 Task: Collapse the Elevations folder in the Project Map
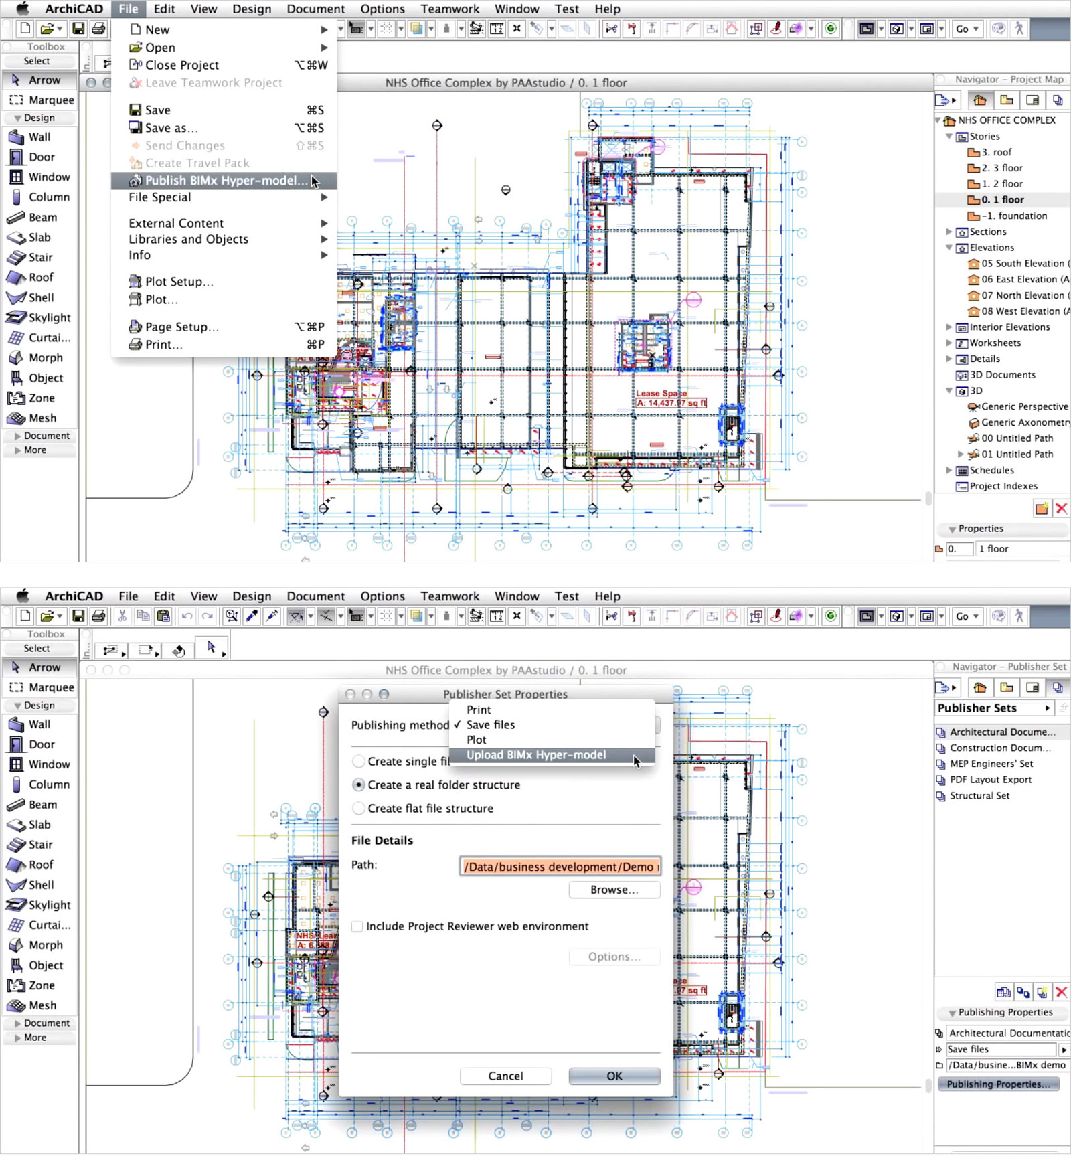pyautogui.click(x=949, y=248)
